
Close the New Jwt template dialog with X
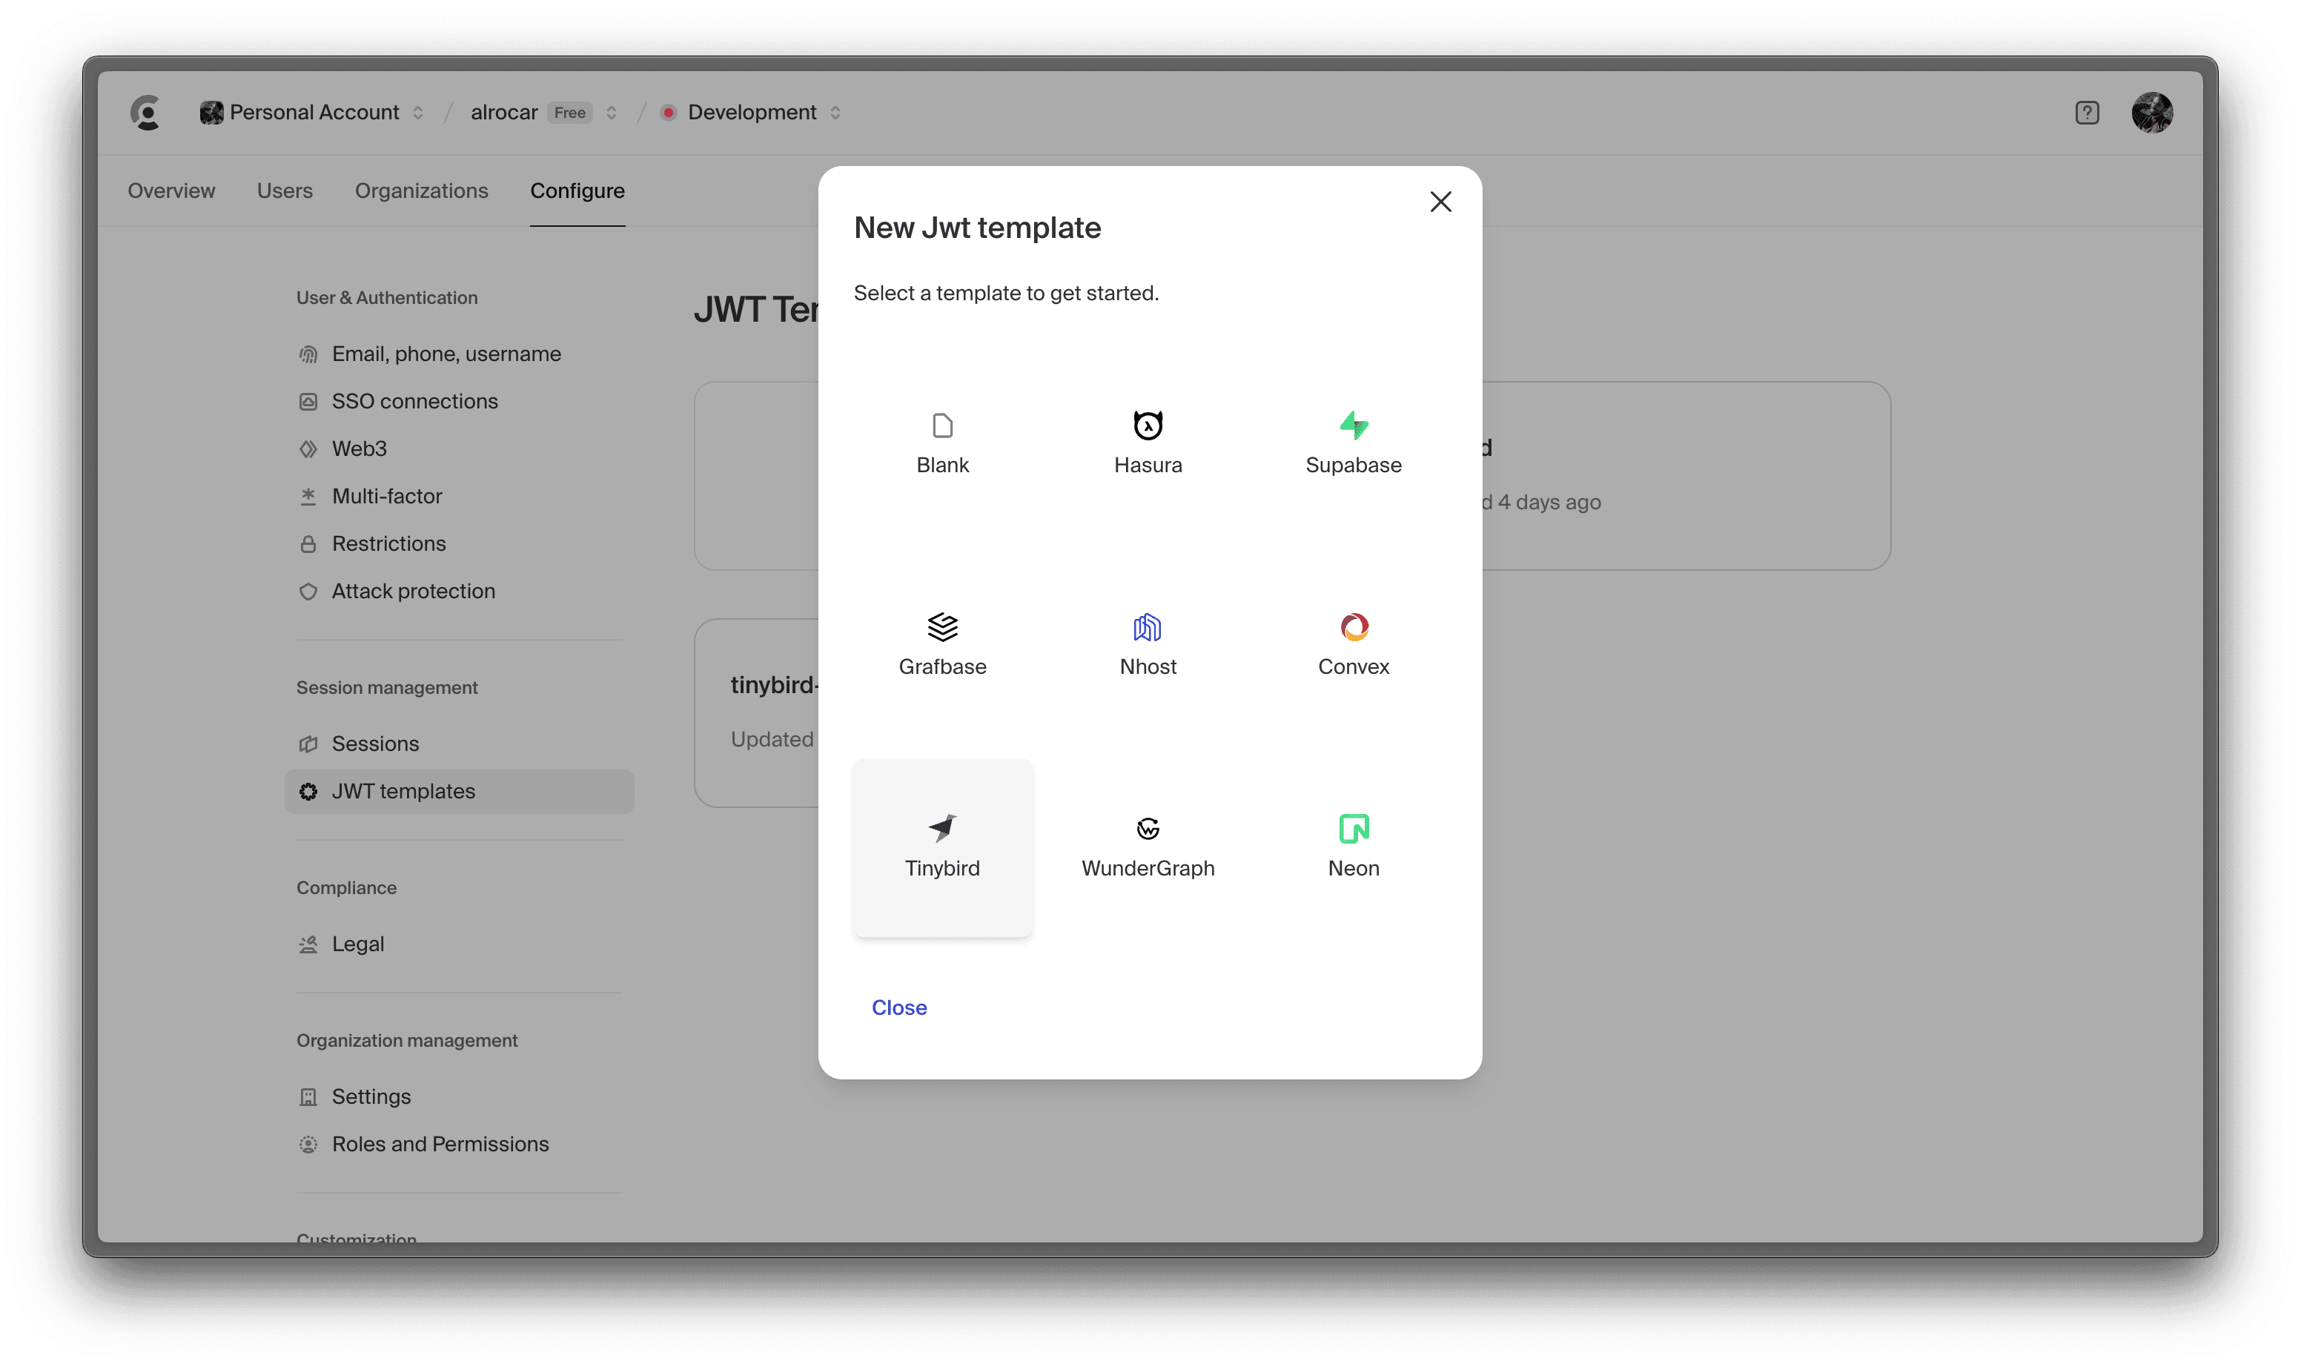click(1440, 202)
